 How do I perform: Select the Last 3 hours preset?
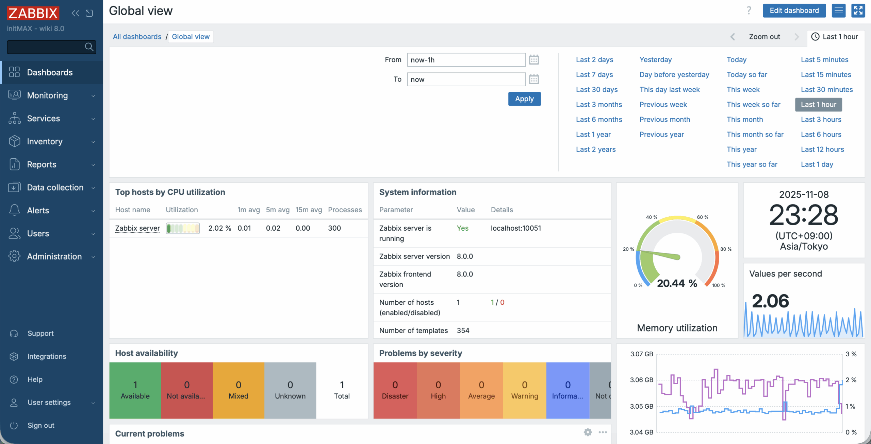tap(821, 120)
